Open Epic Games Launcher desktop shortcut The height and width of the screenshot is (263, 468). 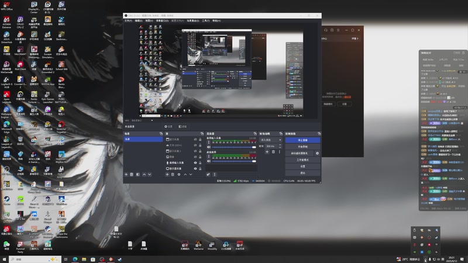tap(47, 97)
